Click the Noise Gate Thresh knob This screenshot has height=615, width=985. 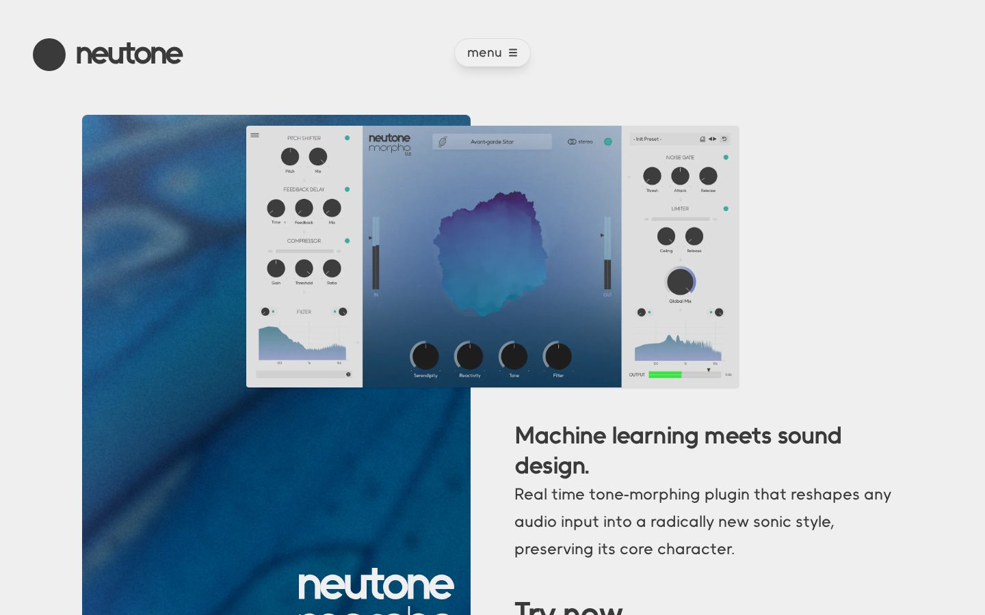coord(652,176)
